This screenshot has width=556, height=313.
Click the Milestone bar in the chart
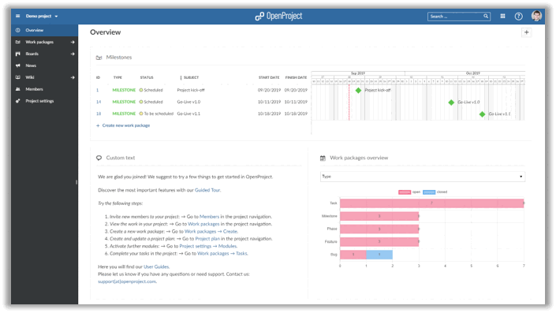(x=379, y=216)
